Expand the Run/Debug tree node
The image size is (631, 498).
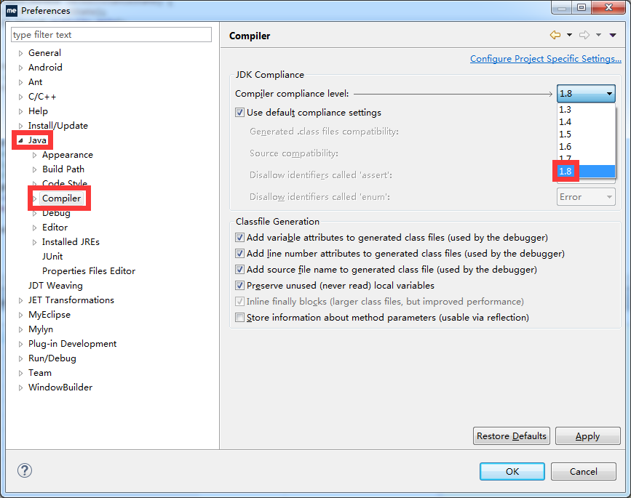20,358
